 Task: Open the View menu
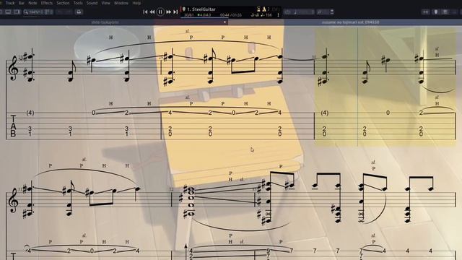106,3
